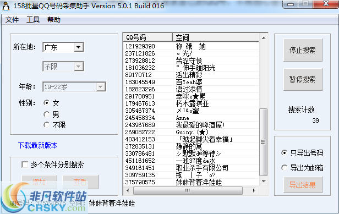Expand the 所在地 province dropdown showing 广东

pyautogui.click(x=78, y=47)
